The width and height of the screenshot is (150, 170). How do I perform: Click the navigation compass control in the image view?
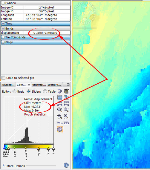click(x=85, y=13)
